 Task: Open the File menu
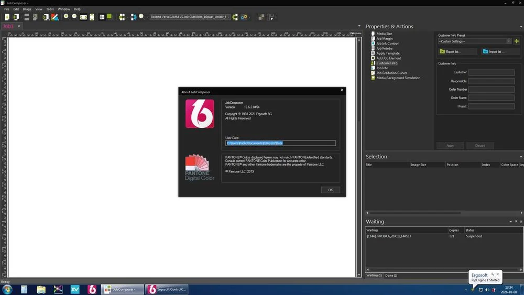(7, 9)
